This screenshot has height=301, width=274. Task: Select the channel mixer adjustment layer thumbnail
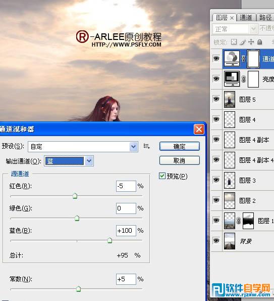click(x=232, y=59)
